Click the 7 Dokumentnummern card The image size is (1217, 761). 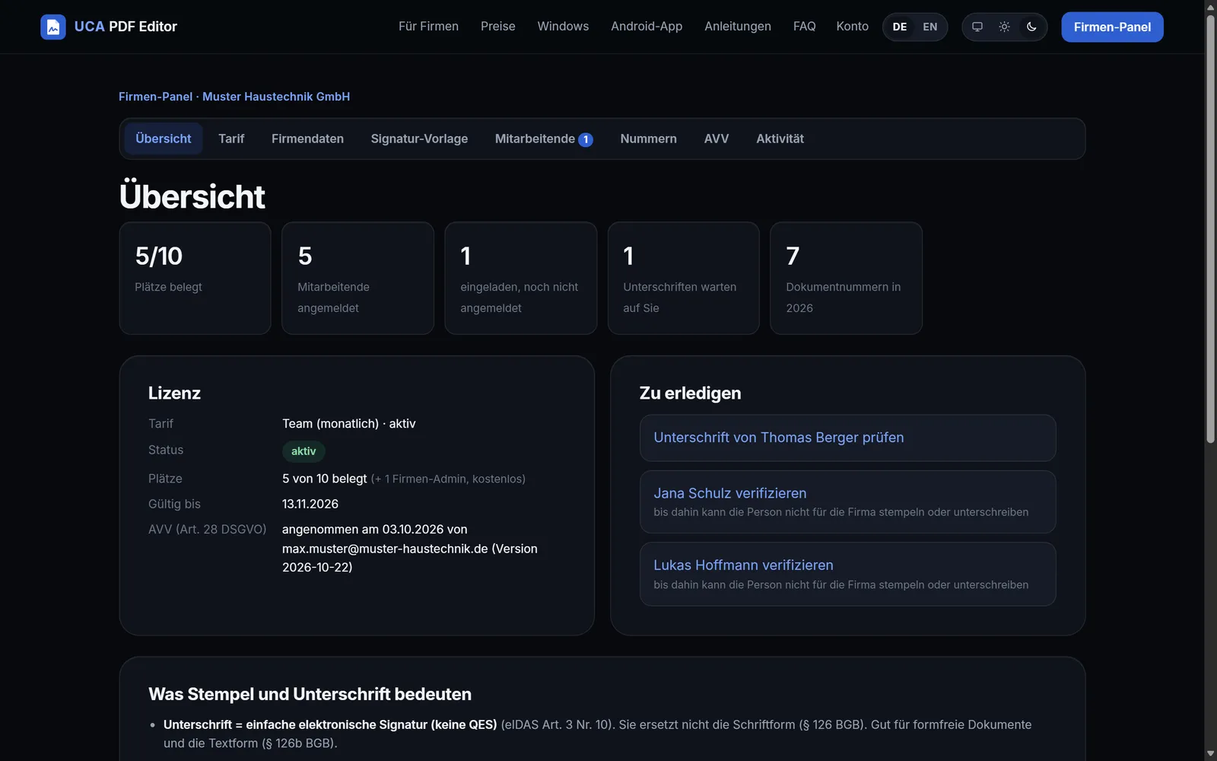846,278
